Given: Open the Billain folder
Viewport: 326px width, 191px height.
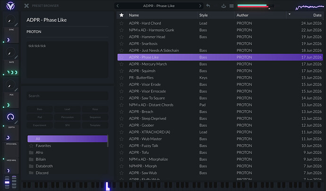Looking at the screenshot, I should (67, 159).
